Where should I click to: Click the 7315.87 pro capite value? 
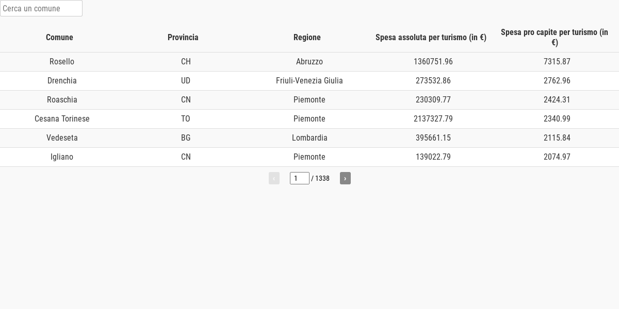[x=557, y=62]
